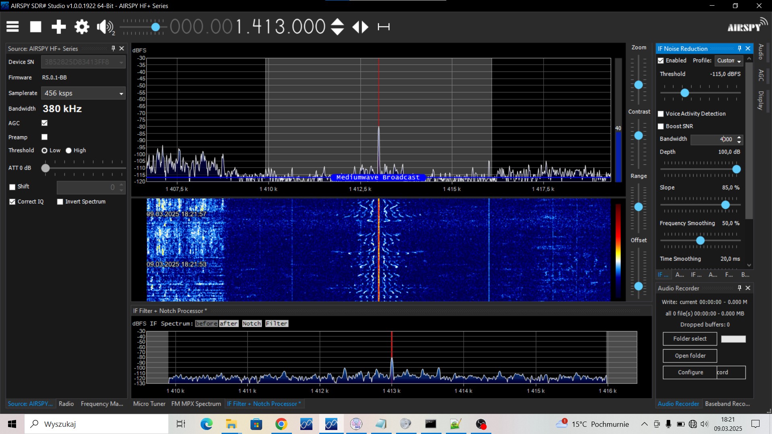Open the vertical AGC side tab

pyautogui.click(x=761, y=75)
